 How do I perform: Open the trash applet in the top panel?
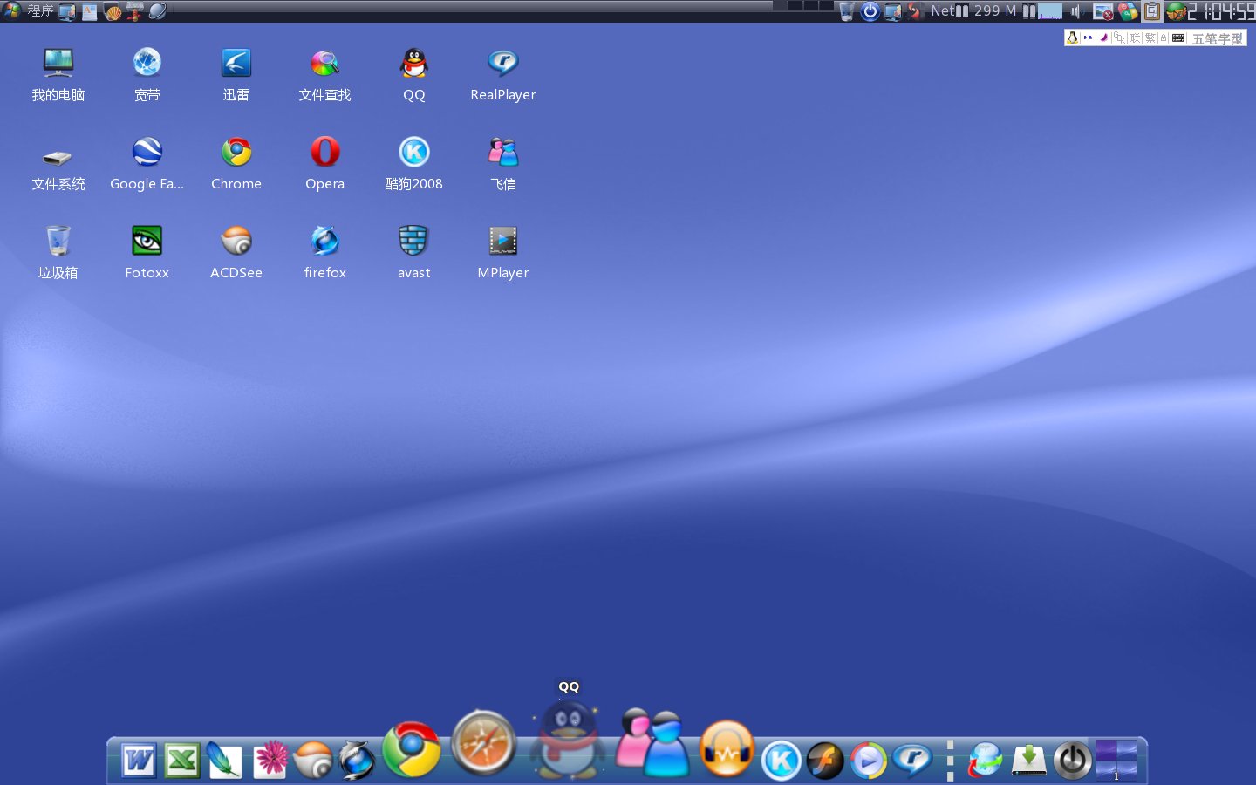846,11
